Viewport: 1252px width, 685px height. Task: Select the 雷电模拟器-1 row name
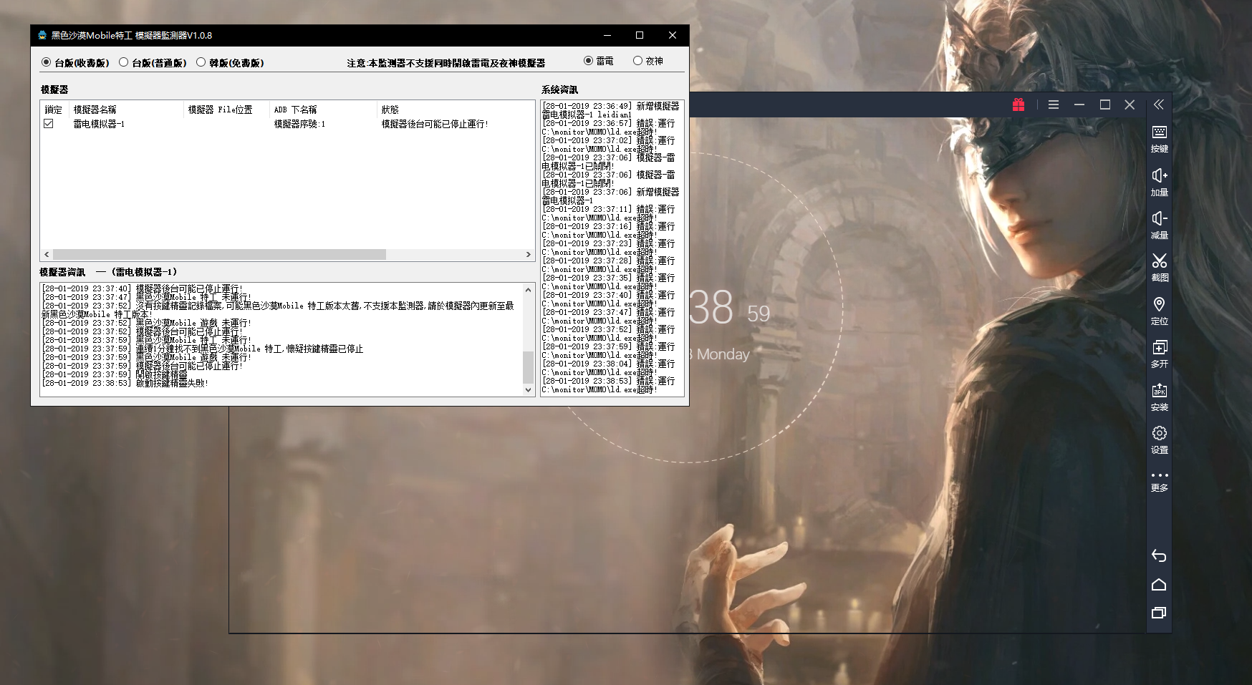coord(99,124)
